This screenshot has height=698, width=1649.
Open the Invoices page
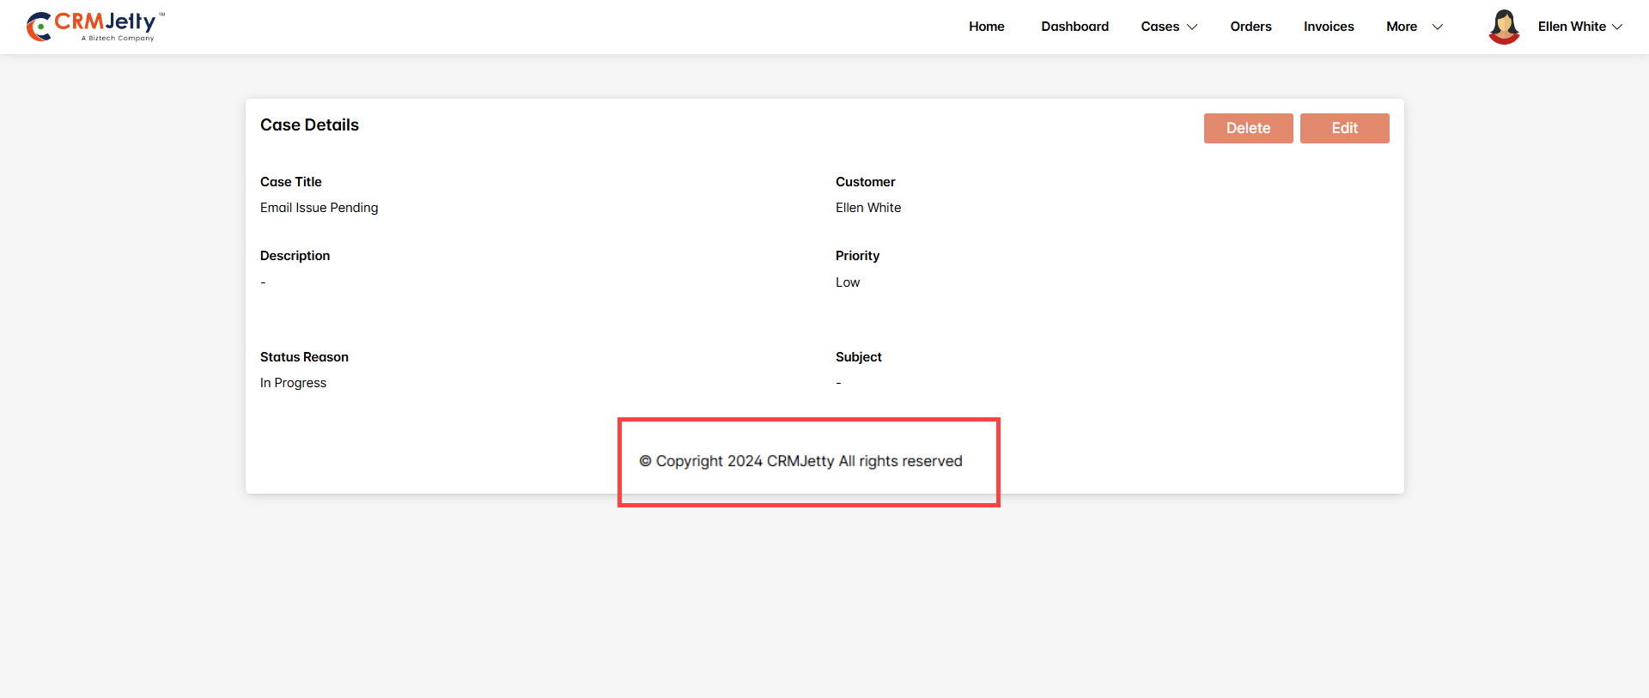tap(1329, 27)
